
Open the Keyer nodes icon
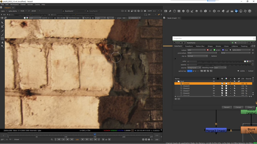tap(192, 11)
